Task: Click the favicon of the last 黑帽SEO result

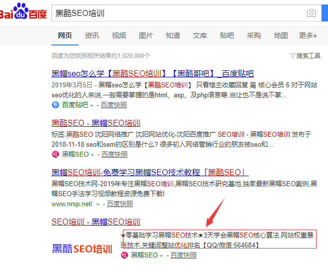Action: click(x=124, y=255)
